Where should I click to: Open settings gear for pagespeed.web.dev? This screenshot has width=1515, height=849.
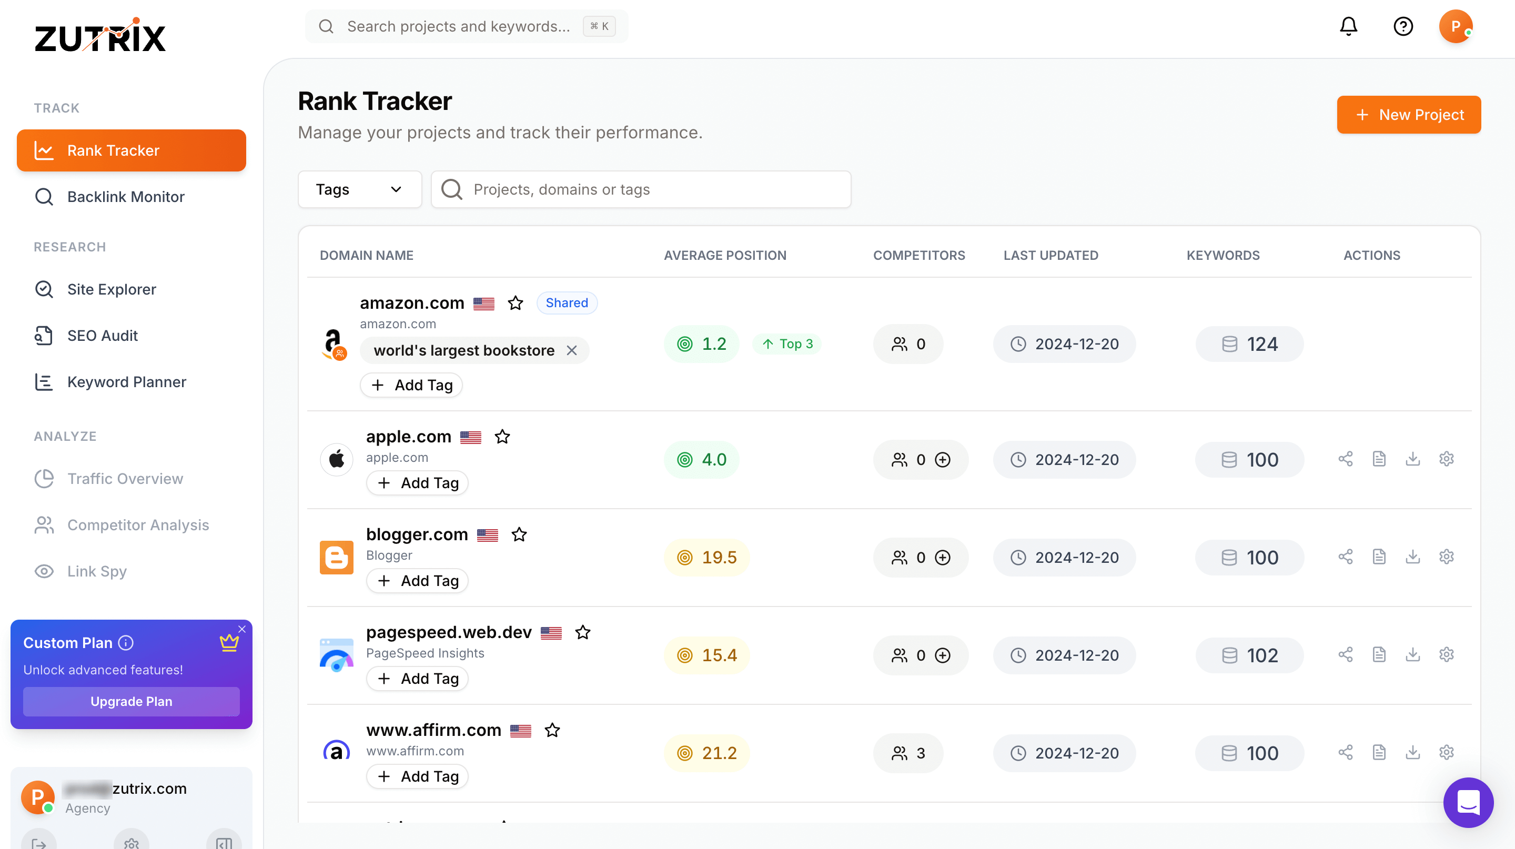pyautogui.click(x=1446, y=654)
